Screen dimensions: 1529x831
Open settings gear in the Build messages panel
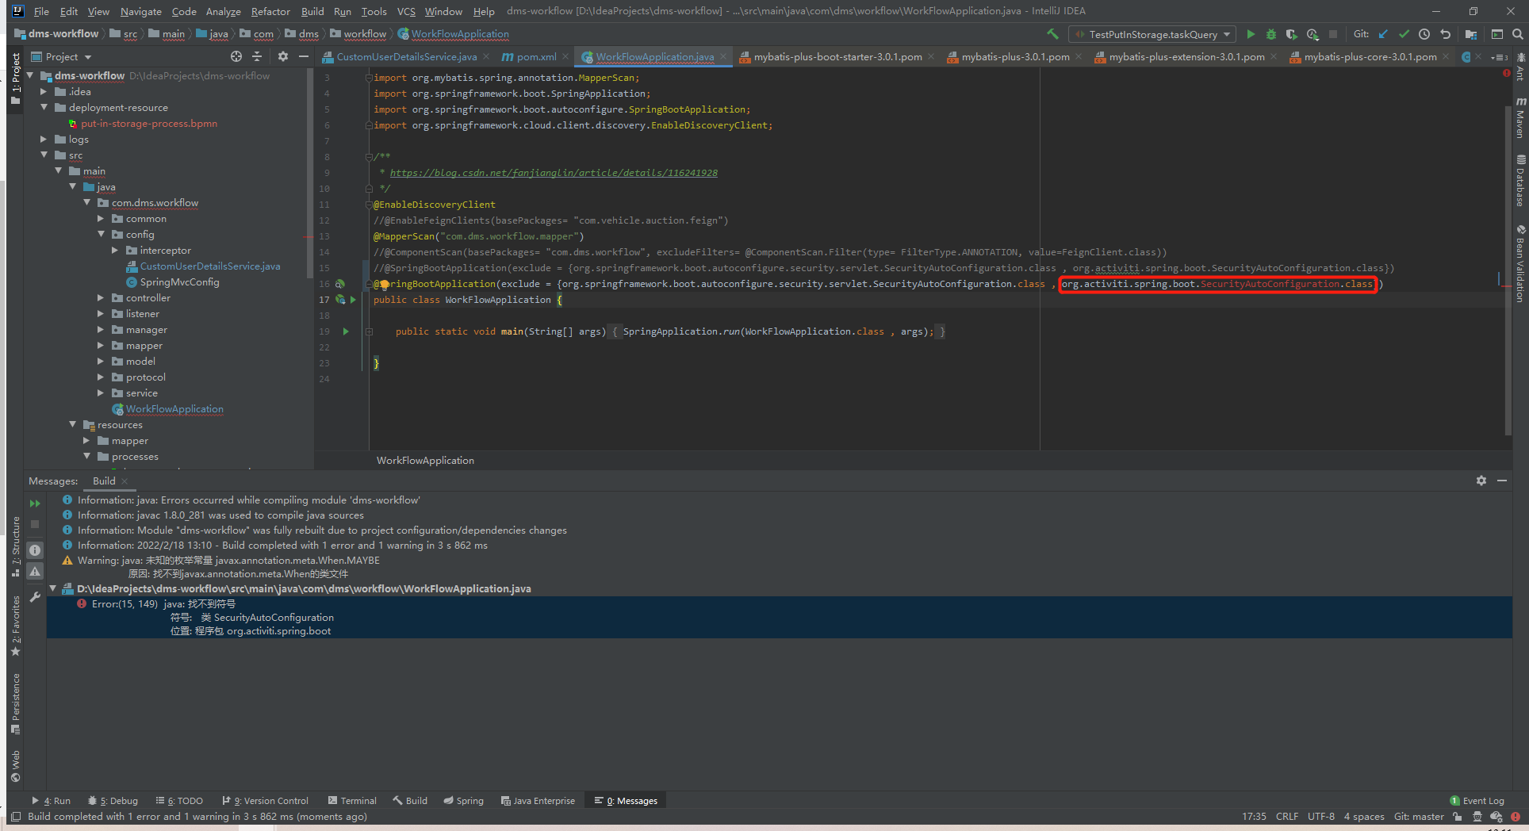click(x=1481, y=481)
